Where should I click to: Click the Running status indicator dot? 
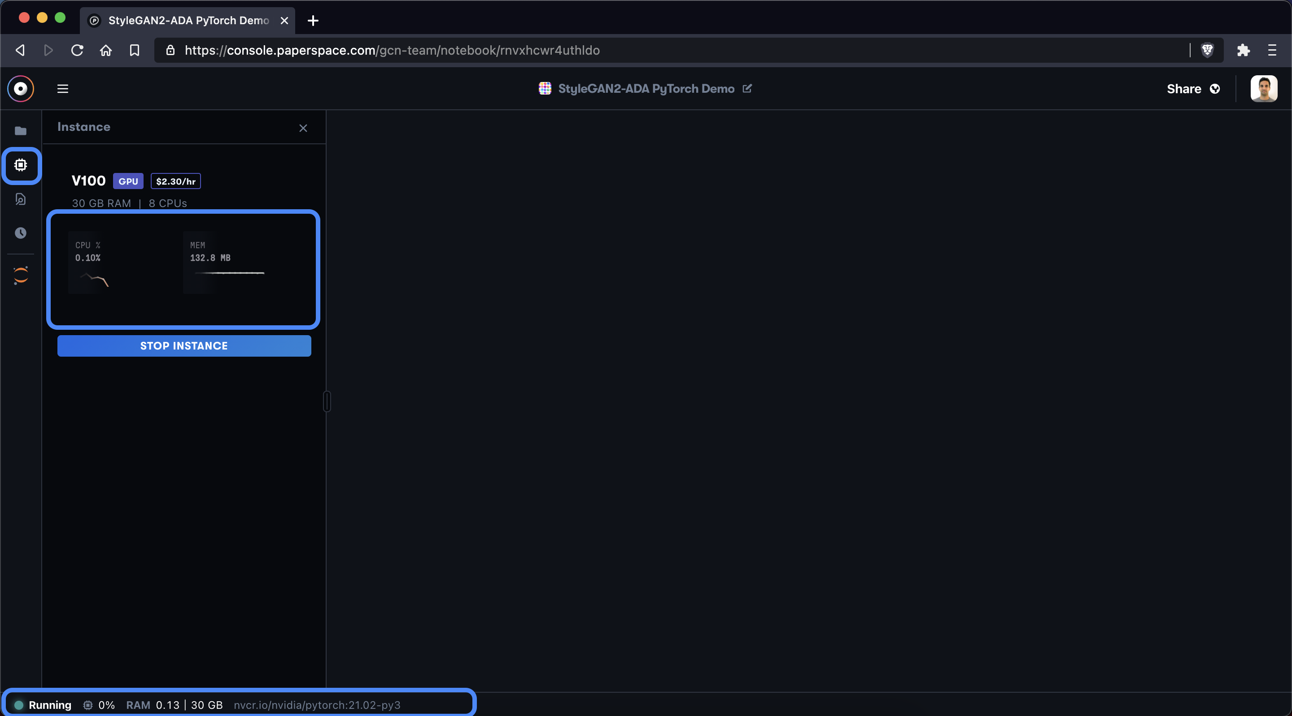[20, 705]
